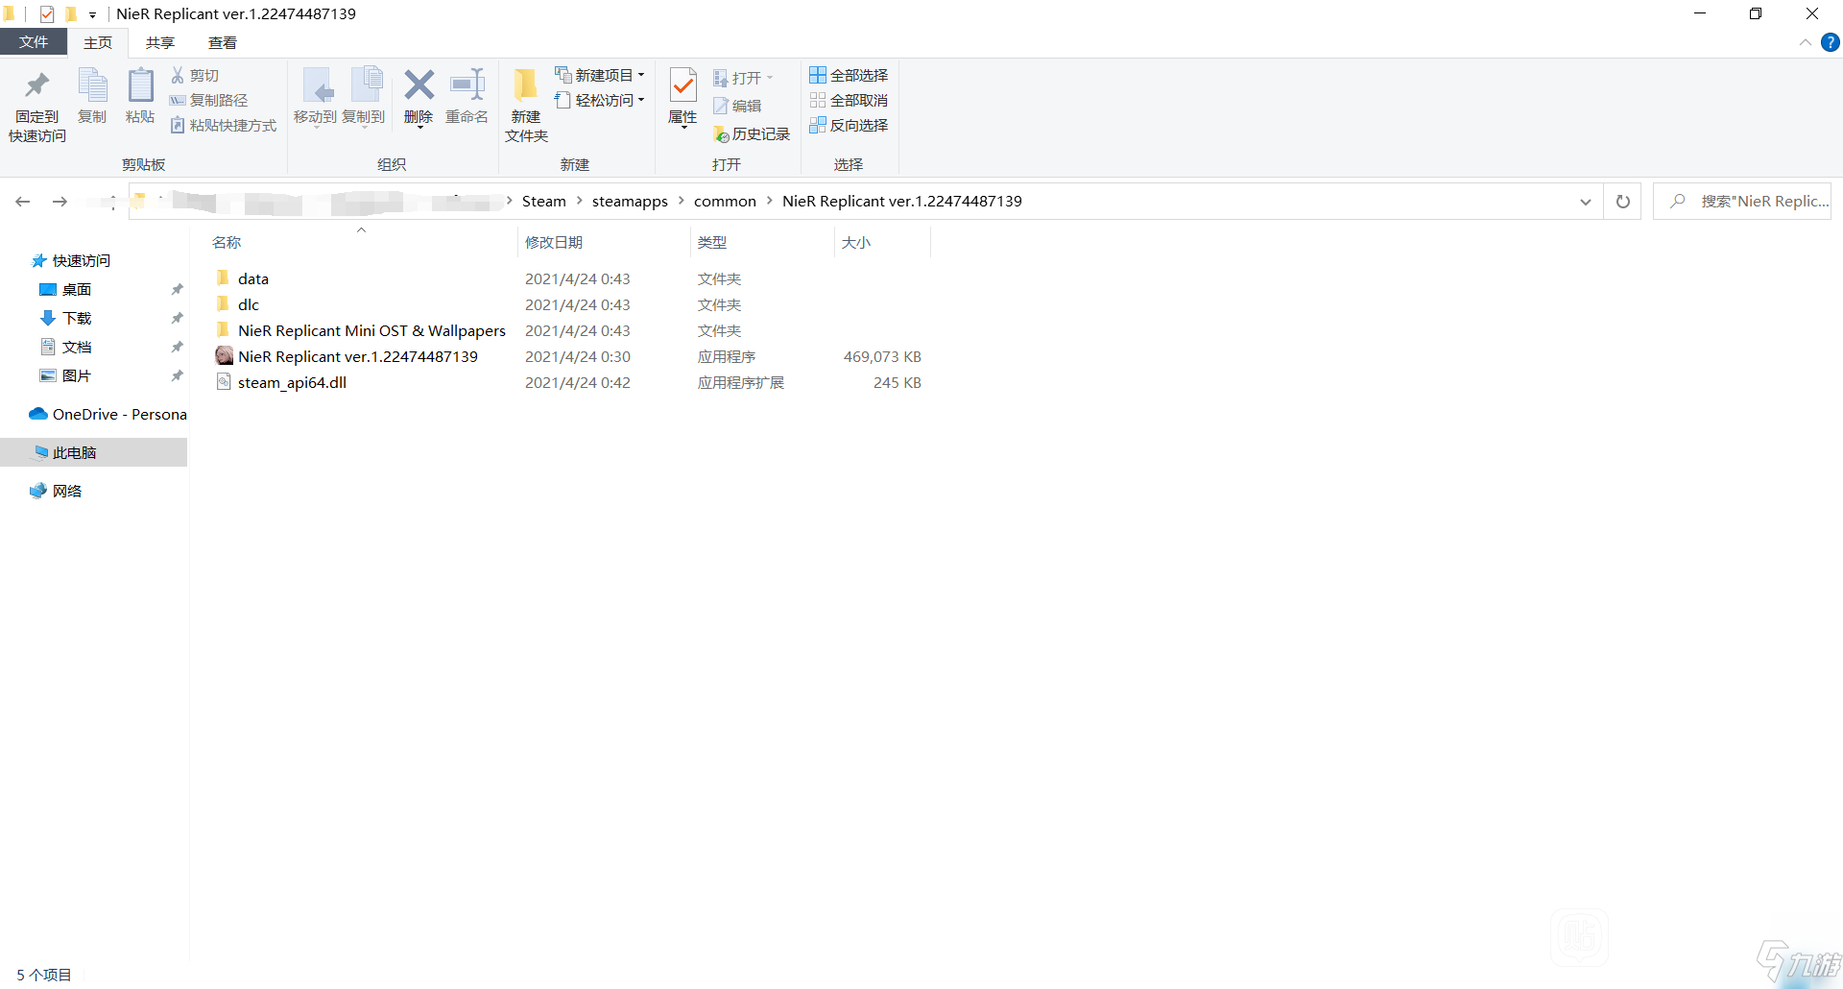The height and width of the screenshot is (989, 1843).
Task: Click the search NieR Replicant input box
Action: pyautogui.click(x=1742, y=202)
